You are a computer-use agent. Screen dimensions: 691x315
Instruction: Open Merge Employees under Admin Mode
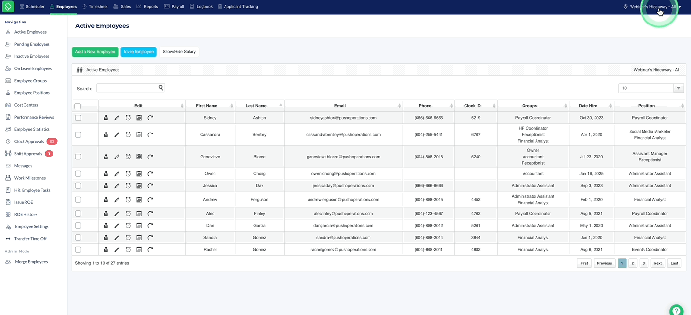pos(31,262)
